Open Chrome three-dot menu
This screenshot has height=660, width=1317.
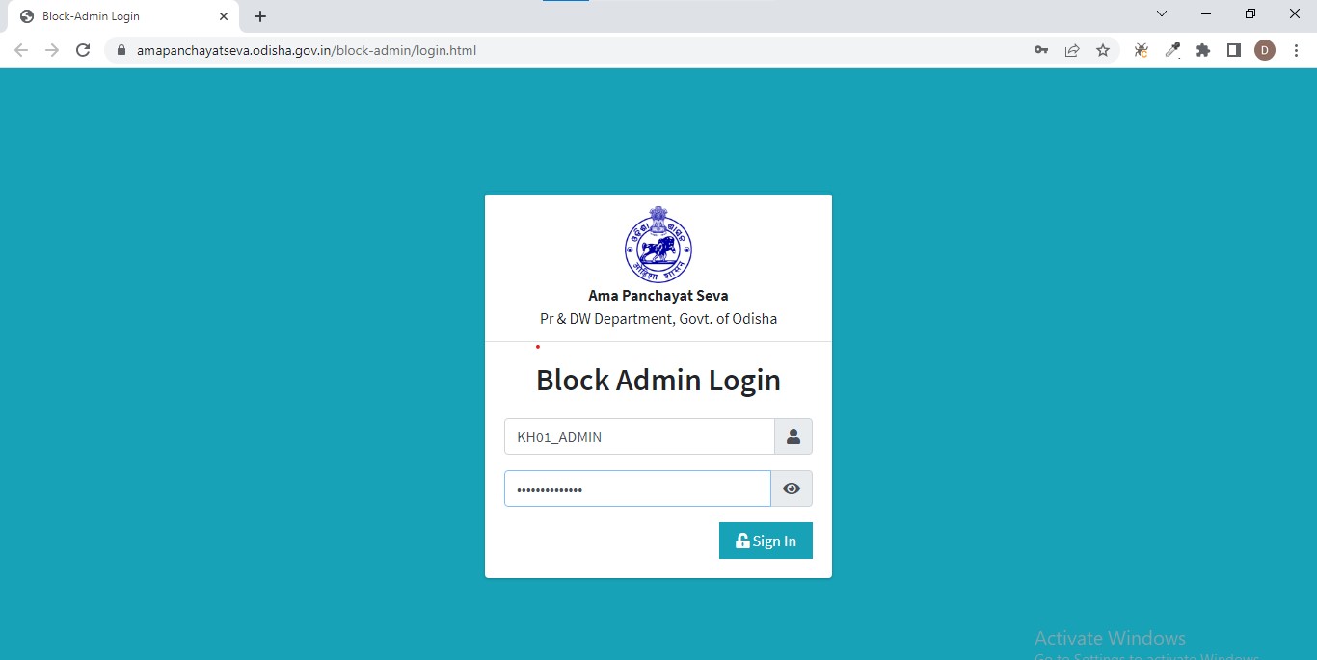pyautogui.click(x=1296, y=50)
